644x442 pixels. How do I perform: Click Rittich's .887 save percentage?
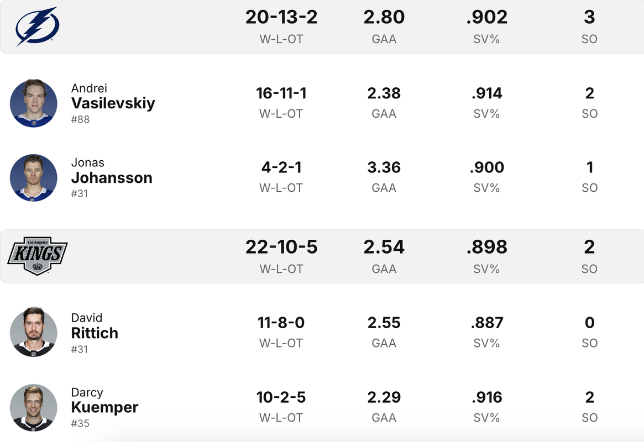point(486,323)
